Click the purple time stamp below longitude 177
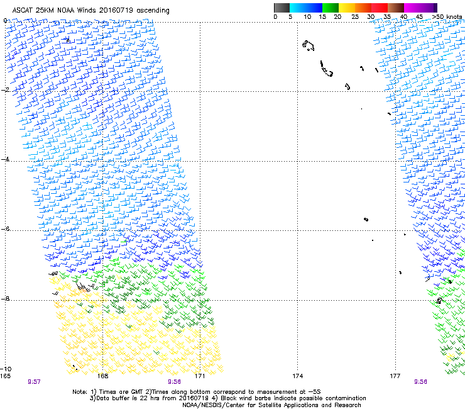Viewport: 465px width, 409px height. (x=420, y=382)
